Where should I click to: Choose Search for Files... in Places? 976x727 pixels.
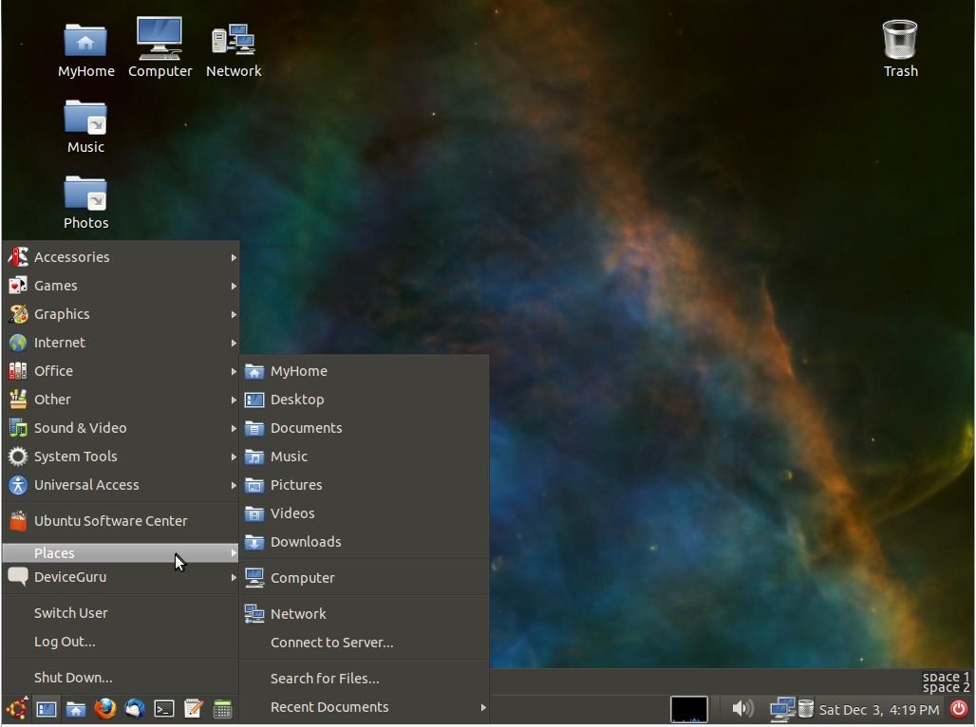[365, 680]
